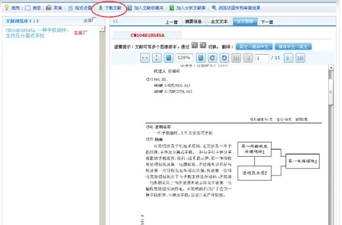Image resolution: width=342 pixels, height=225 pixels.
Task: Click the 文献浏览库 (1) panel header
Action: pos(22,21)
